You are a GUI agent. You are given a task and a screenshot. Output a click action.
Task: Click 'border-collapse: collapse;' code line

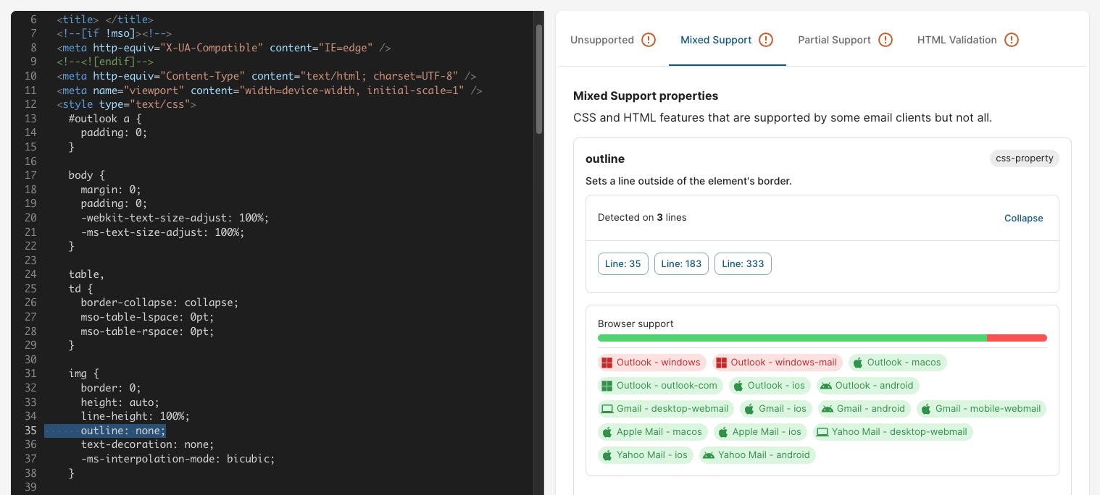pos(159,302)
